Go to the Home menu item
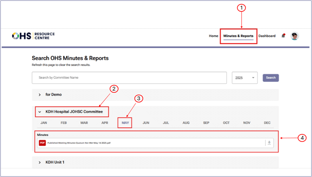 click(213, 36)
